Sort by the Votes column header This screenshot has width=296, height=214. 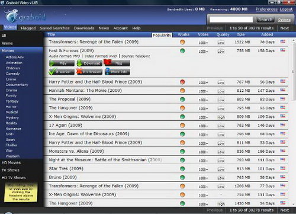pos(203,34)
